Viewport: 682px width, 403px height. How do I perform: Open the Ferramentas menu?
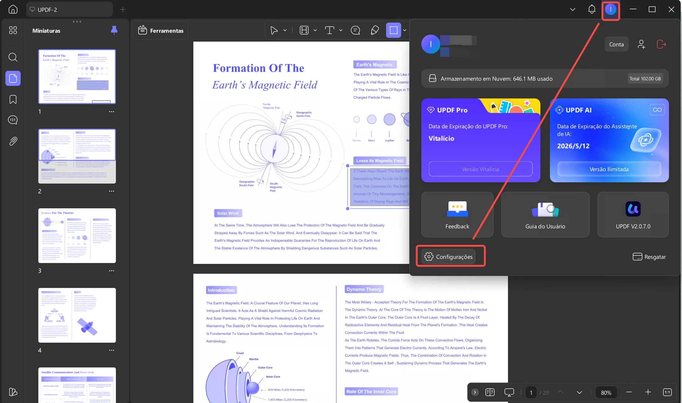(161, 30)
